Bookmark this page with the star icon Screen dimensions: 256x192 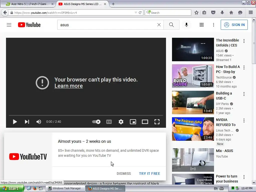[x=196, y=12]
